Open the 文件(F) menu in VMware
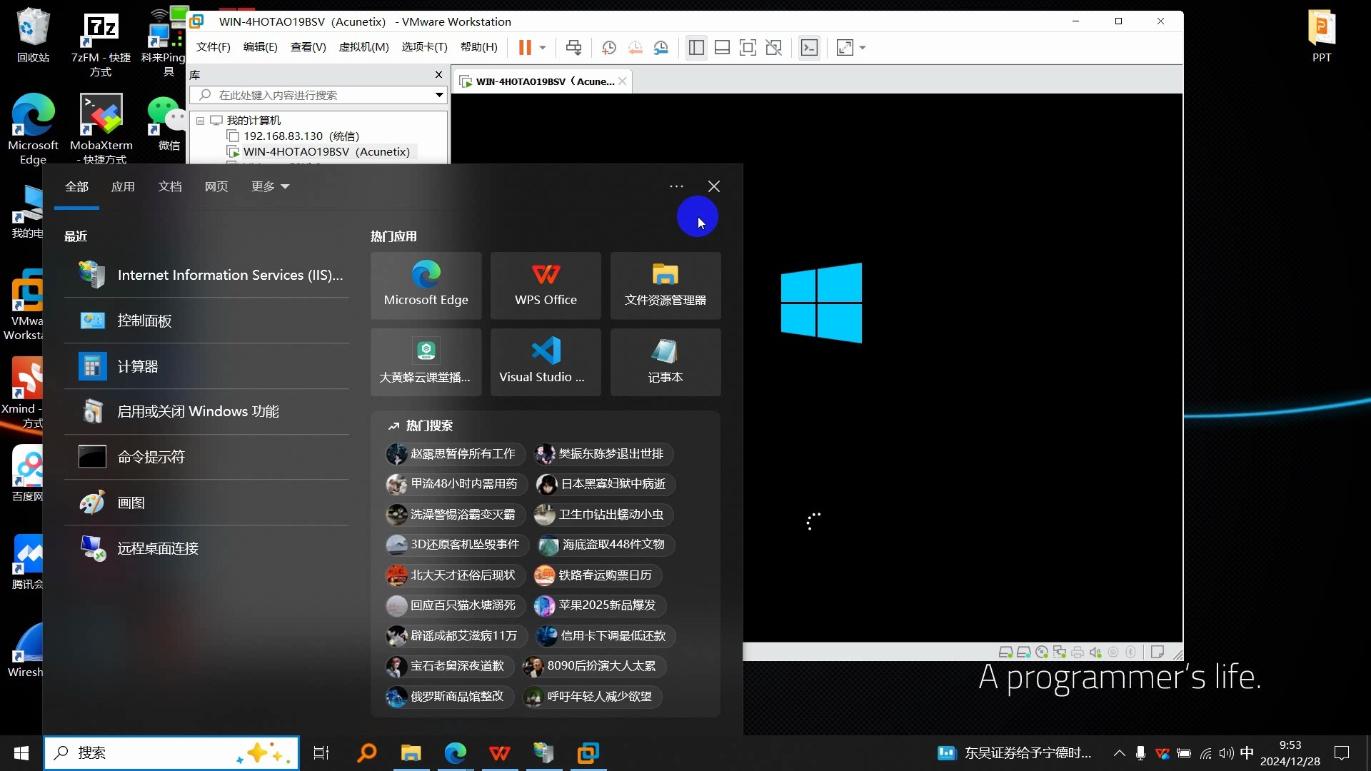The height and width of the screenshot is (771, 1371). pyautogui.click(x=214, y=47)
